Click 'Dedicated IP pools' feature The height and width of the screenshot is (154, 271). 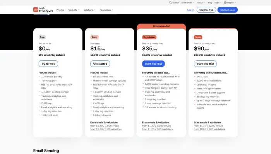click(206, 85)
